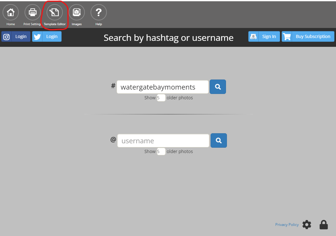Viewport: 336px width, 236px height.
Task: Click Instagram Login button label
Action: point(21,37)
